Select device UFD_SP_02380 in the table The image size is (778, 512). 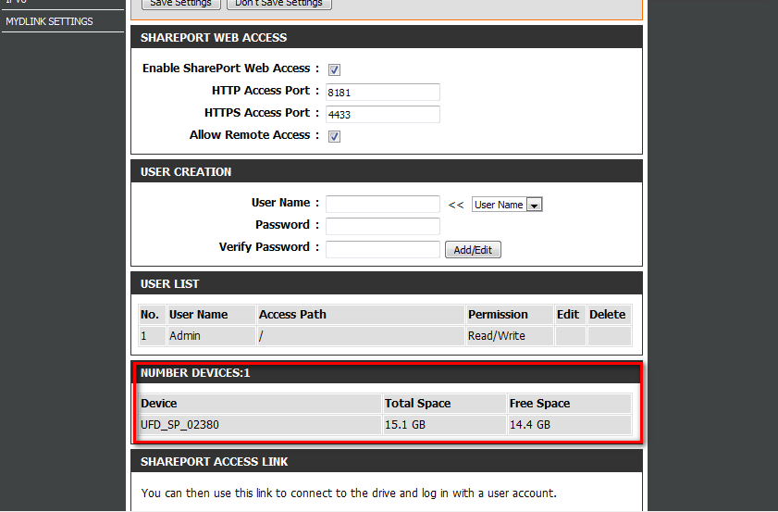[180, 425]
